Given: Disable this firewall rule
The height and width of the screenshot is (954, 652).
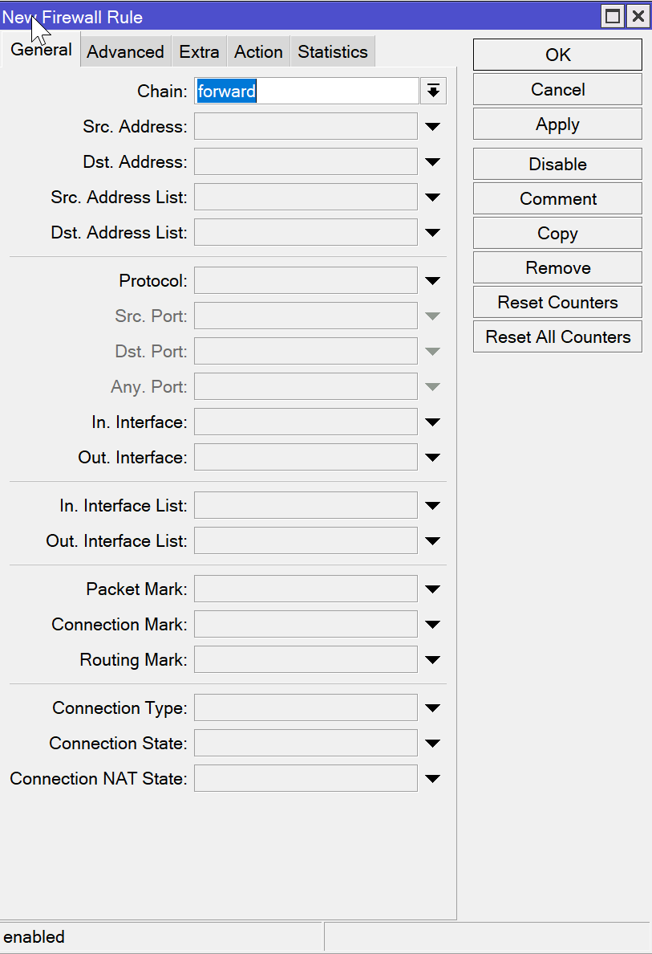Looking at the screenshot, I should (557, 164).
